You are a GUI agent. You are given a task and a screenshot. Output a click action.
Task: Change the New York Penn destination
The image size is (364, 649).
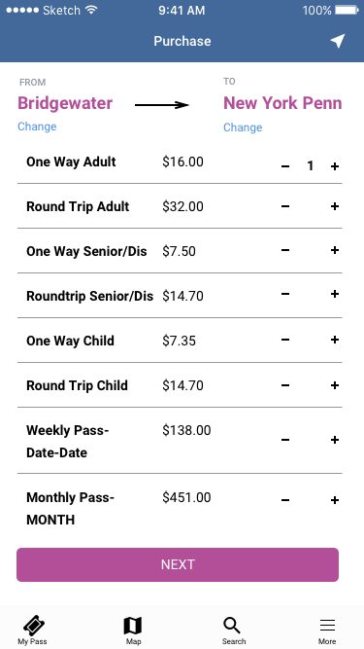(x=243, y=127)
